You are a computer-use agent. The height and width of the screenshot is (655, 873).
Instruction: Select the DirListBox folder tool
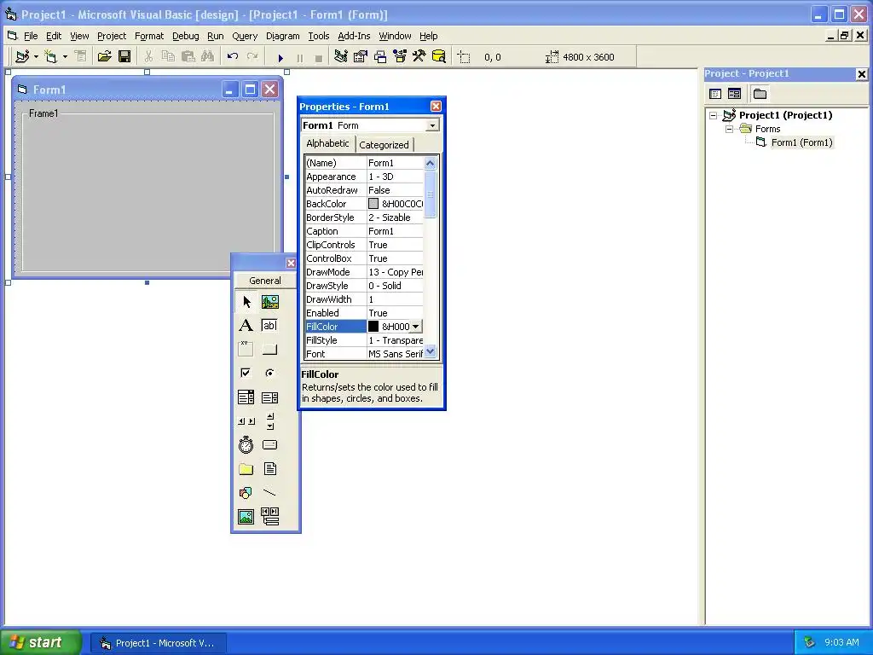(x=246, y=469)
